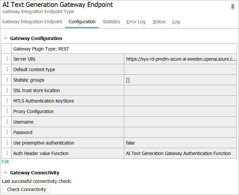Click the dots icon beside Default content type

(x=7, y=69)
